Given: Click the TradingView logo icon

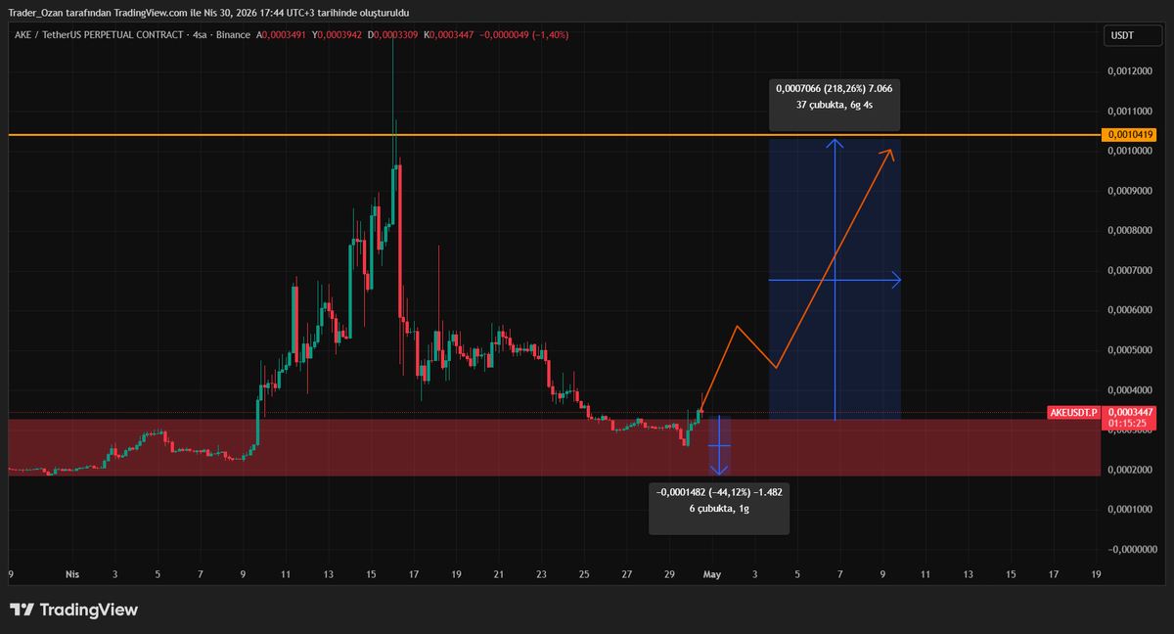Looking at the screenshot, I should click(x=22, y=609).
